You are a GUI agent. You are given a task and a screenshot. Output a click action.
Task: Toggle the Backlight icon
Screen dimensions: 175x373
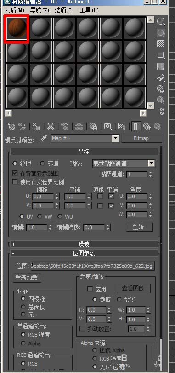(x=161, y=33)
